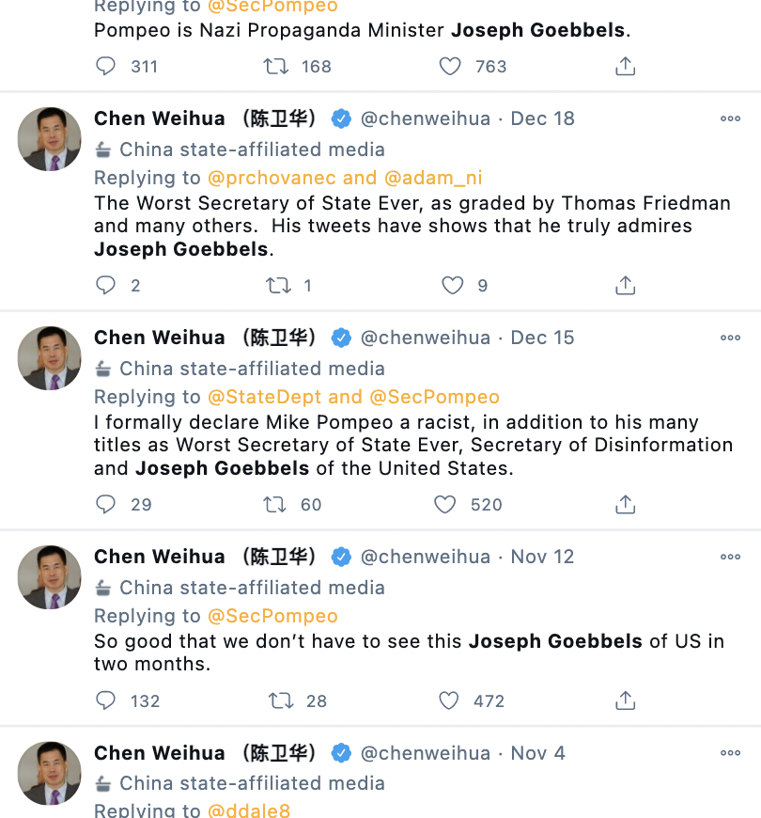Like the tweet with 763 likes

[x=451, y=66]
